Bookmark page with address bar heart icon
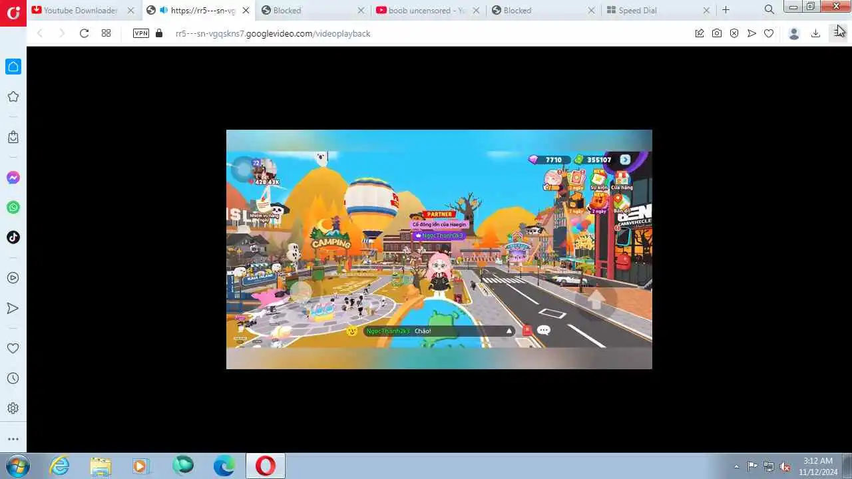This screenshot has width=852, height=479. (x=769, y=33)
